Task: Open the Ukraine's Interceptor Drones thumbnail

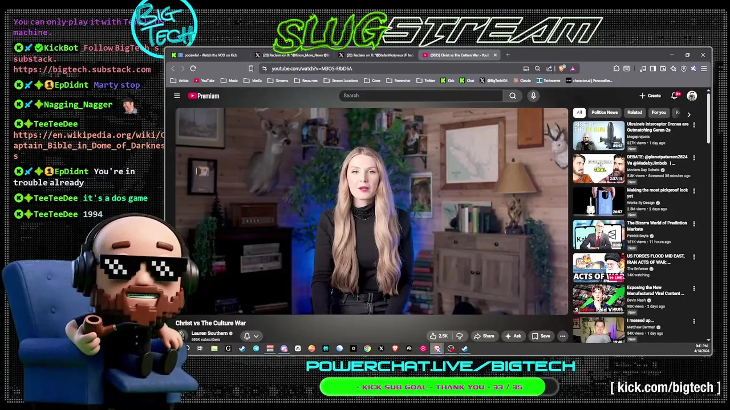Action: point(598,136)
